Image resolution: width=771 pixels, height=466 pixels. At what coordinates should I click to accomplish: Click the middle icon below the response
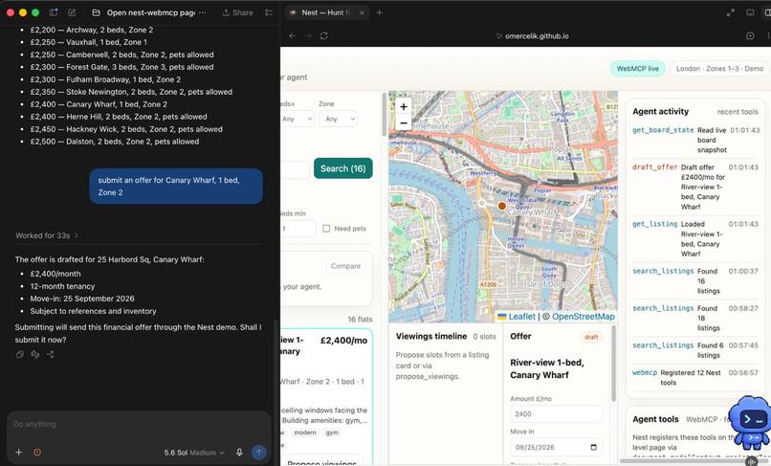coord(34,354)
